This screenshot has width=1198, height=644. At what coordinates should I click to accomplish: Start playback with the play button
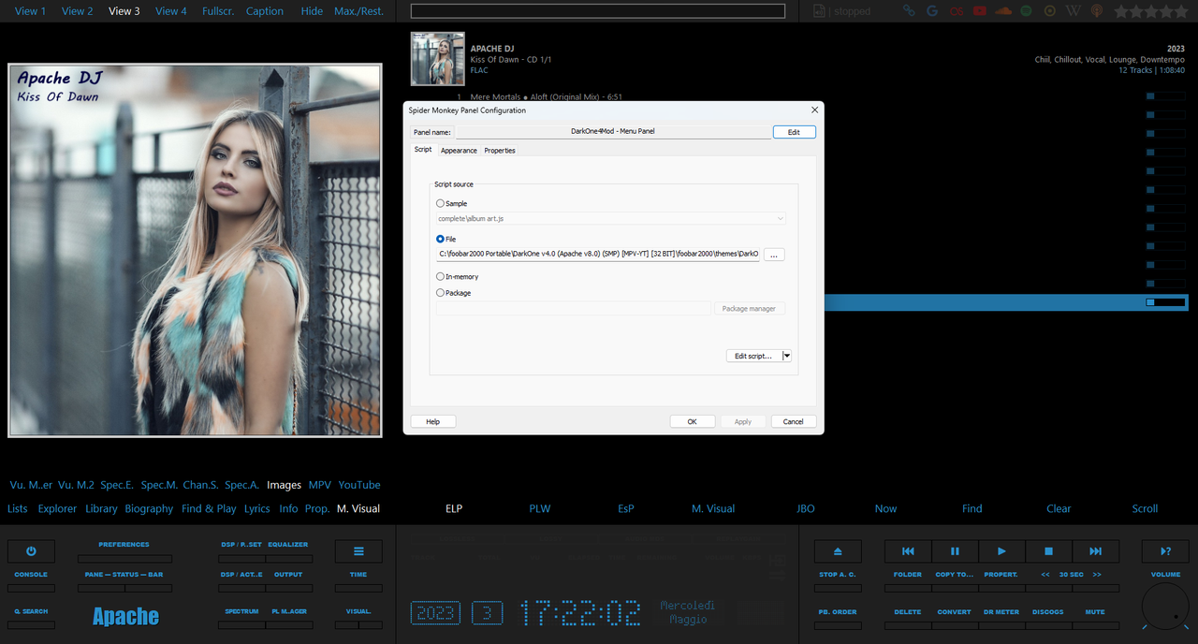(x=1001, y=551)
